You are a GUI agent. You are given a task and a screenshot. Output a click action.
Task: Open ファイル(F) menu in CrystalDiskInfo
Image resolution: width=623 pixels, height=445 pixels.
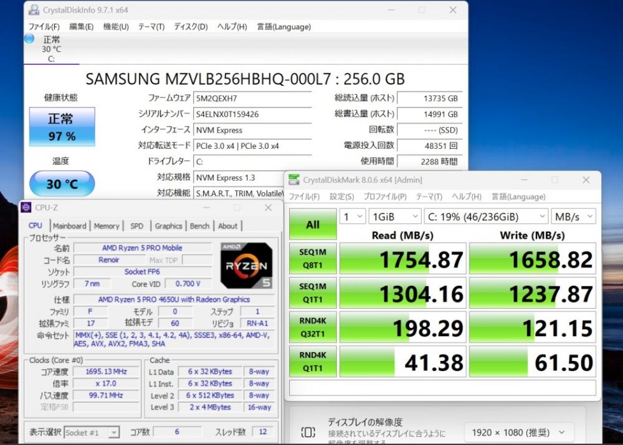44,27
